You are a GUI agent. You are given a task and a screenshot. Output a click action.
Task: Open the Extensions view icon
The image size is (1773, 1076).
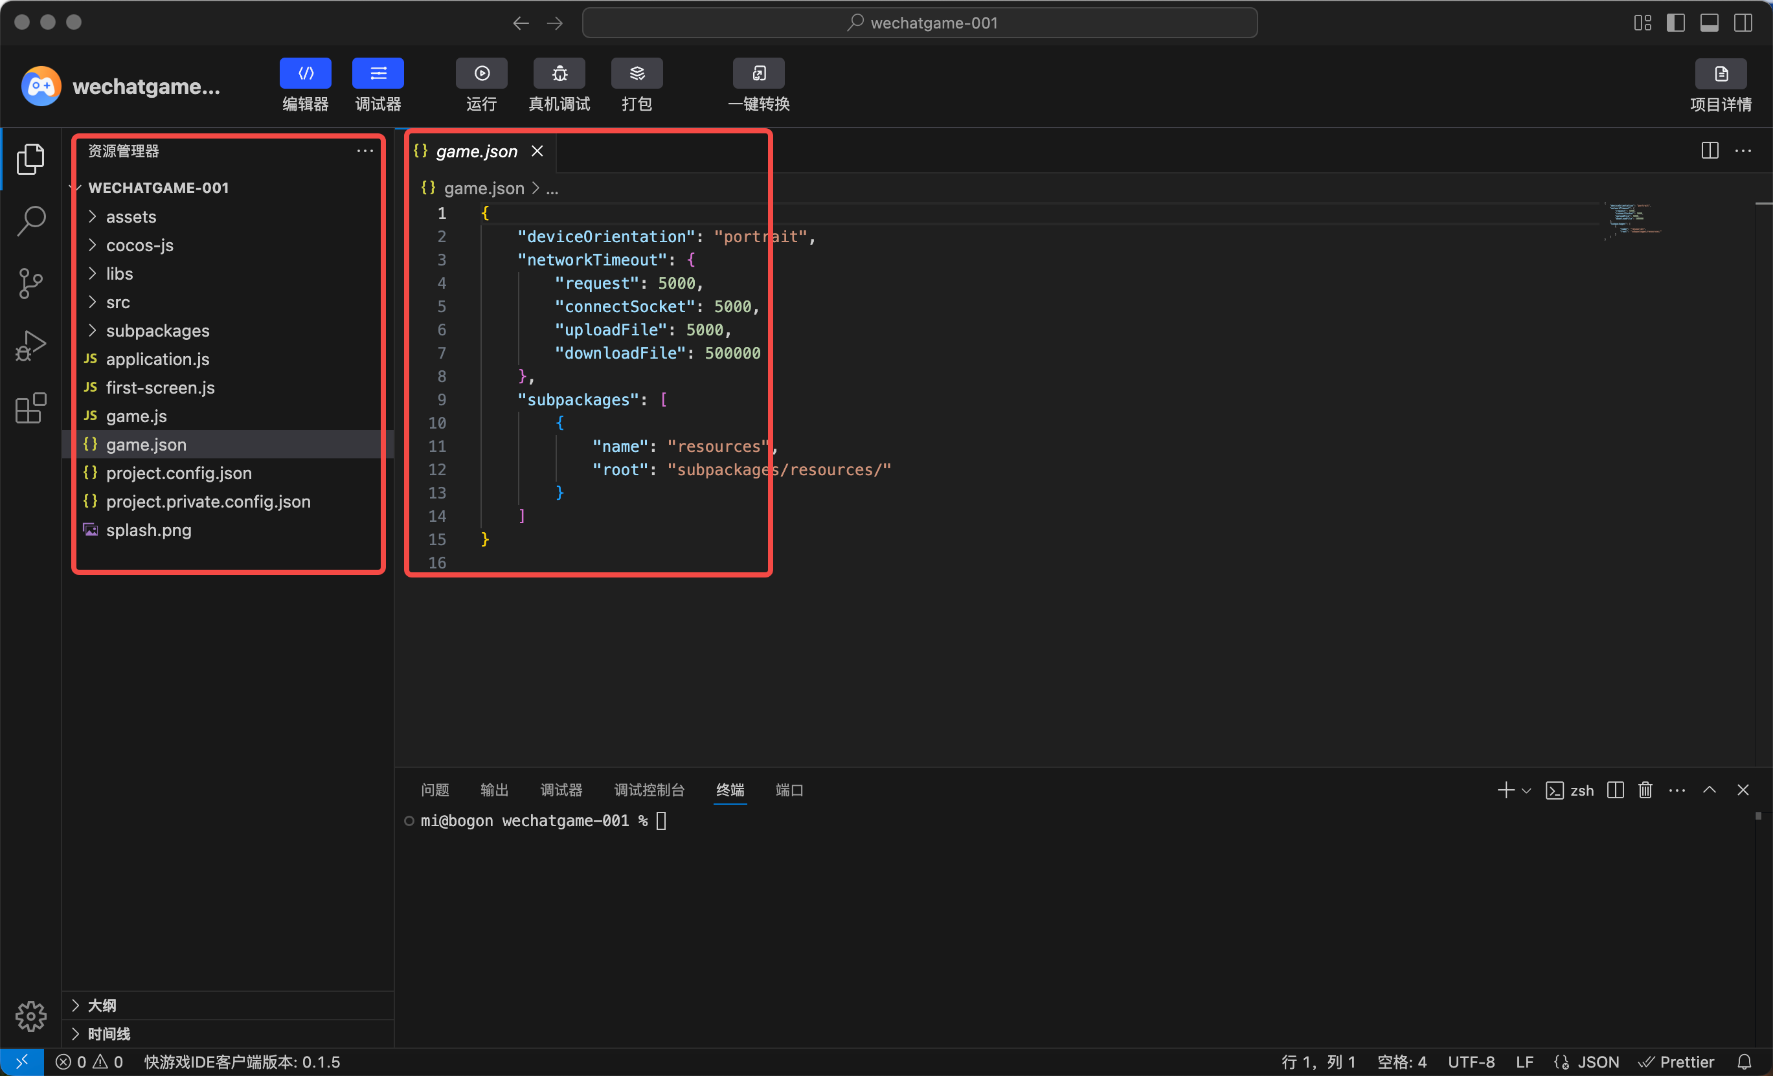coord(31,409)
